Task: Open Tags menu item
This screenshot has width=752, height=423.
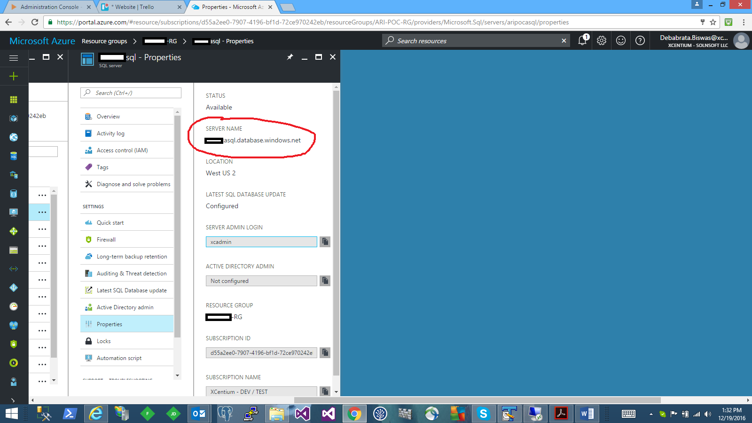Action: (127, 167)
